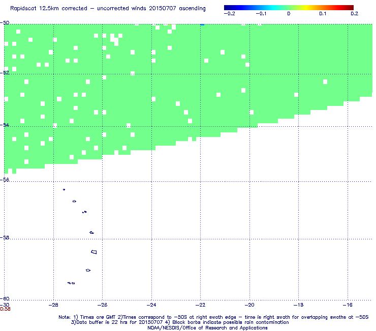The image size is (376, 331).
Task: Click the 0.1 color scale label
Action: [x=323, y=14]
